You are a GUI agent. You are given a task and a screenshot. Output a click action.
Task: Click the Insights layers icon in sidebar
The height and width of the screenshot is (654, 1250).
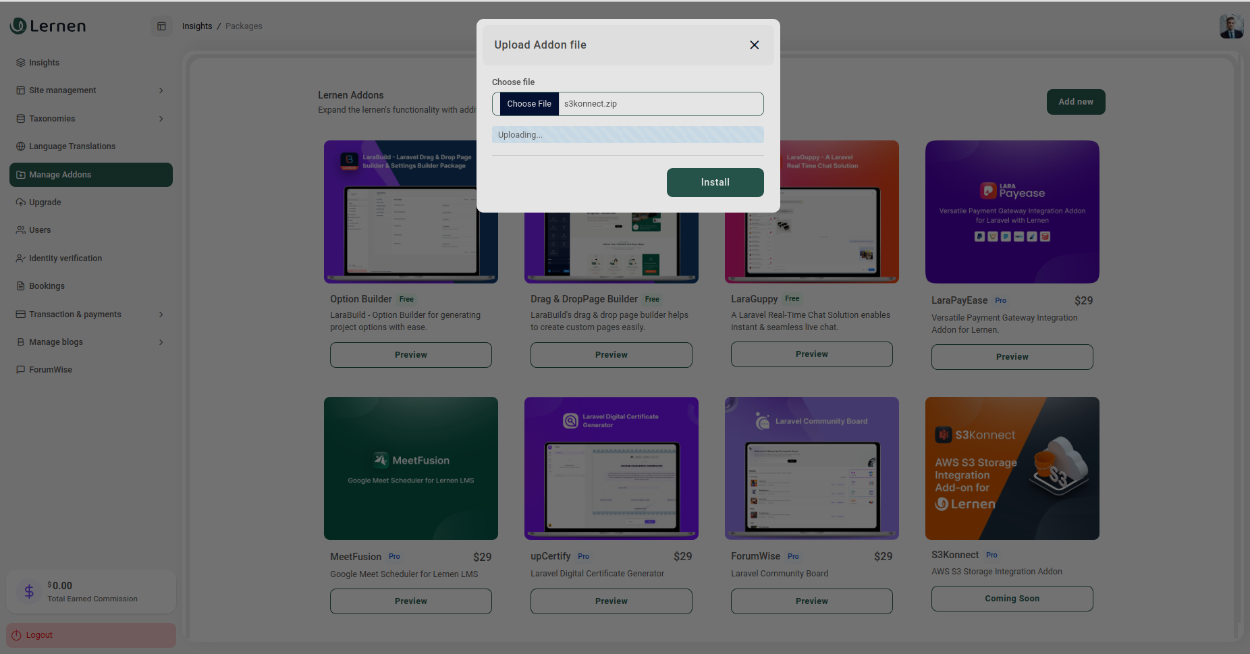pos(21,63)
